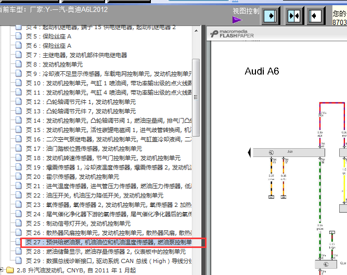The image size is (347, 275).
Task: Open 页 16 : 二次空气泵继电器
Action: pos(109,139)
